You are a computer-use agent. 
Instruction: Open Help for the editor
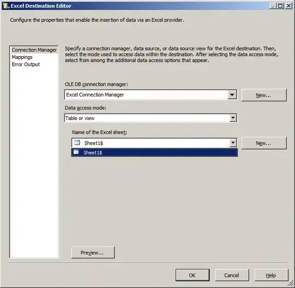(x=272, y=275)
